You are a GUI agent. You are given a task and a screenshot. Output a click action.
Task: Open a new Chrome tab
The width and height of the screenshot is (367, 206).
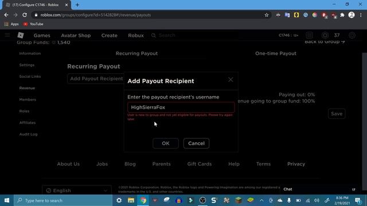[77, 5]
